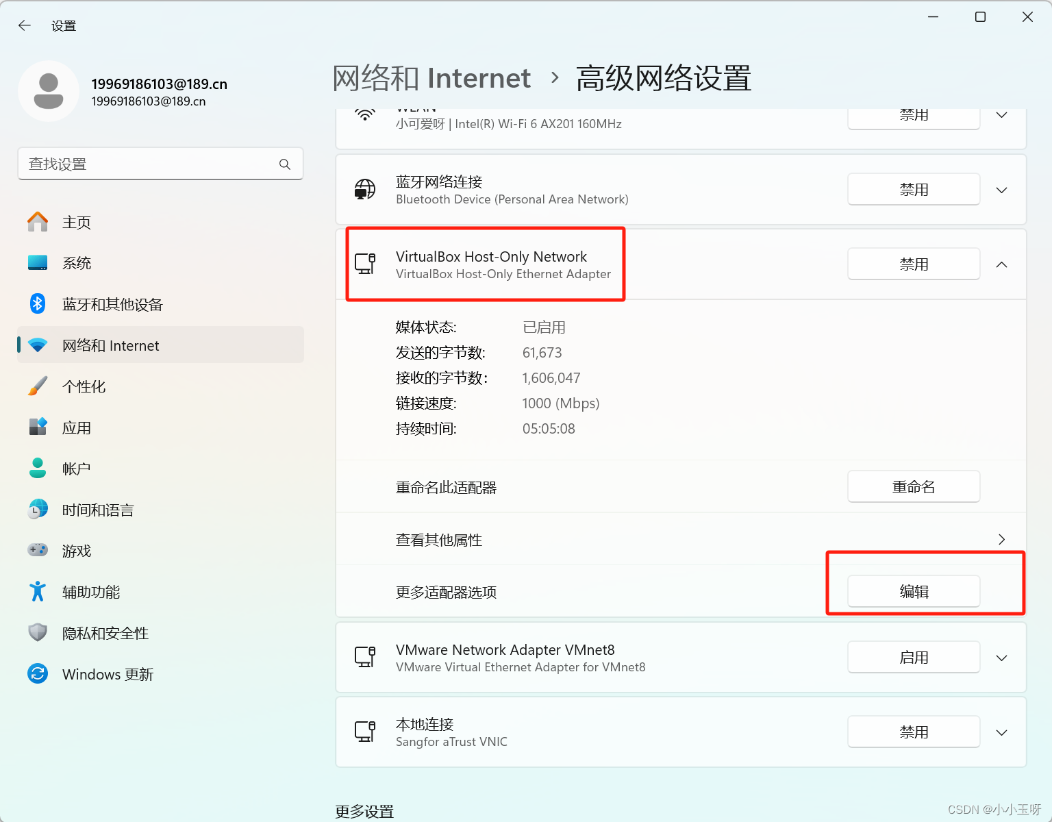Collapse VirtualBox Host-Only Network details
The height and width of the screenshot is (822, 1052).
coord(1001,264)
